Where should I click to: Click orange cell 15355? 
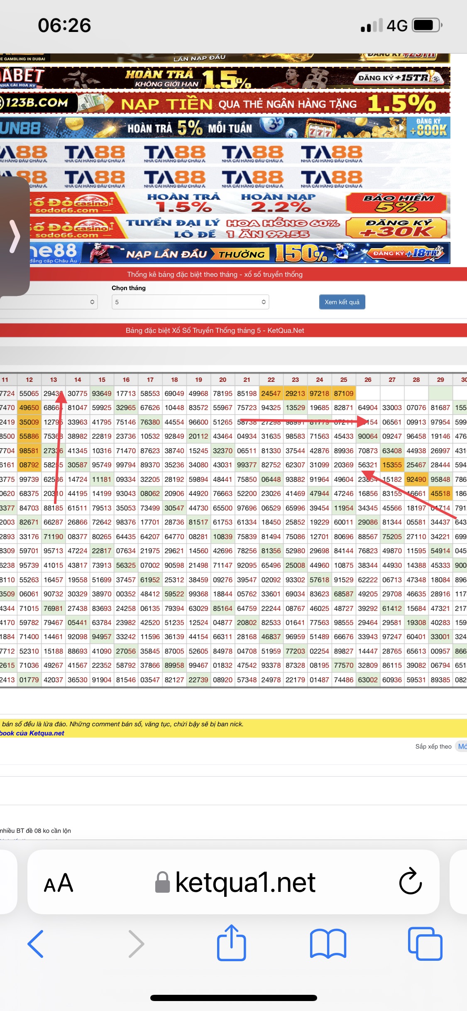392,465
